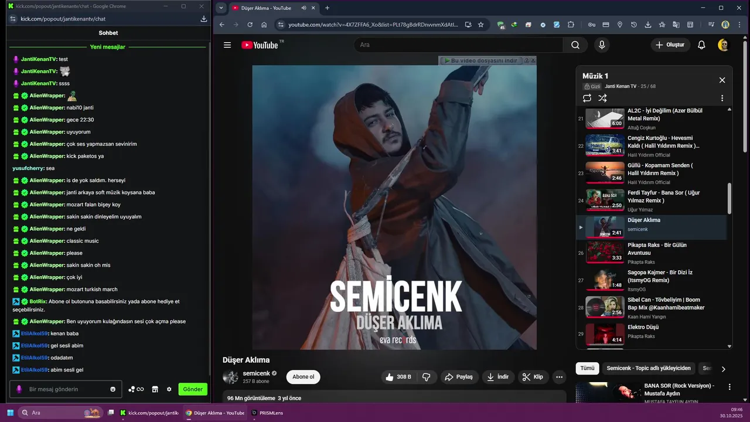Open the semicenk channel name link
This screenshot has height=422, width=750.
click(256, 373)
